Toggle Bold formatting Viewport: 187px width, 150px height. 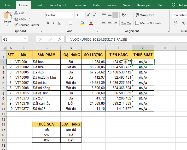[48, 23]
